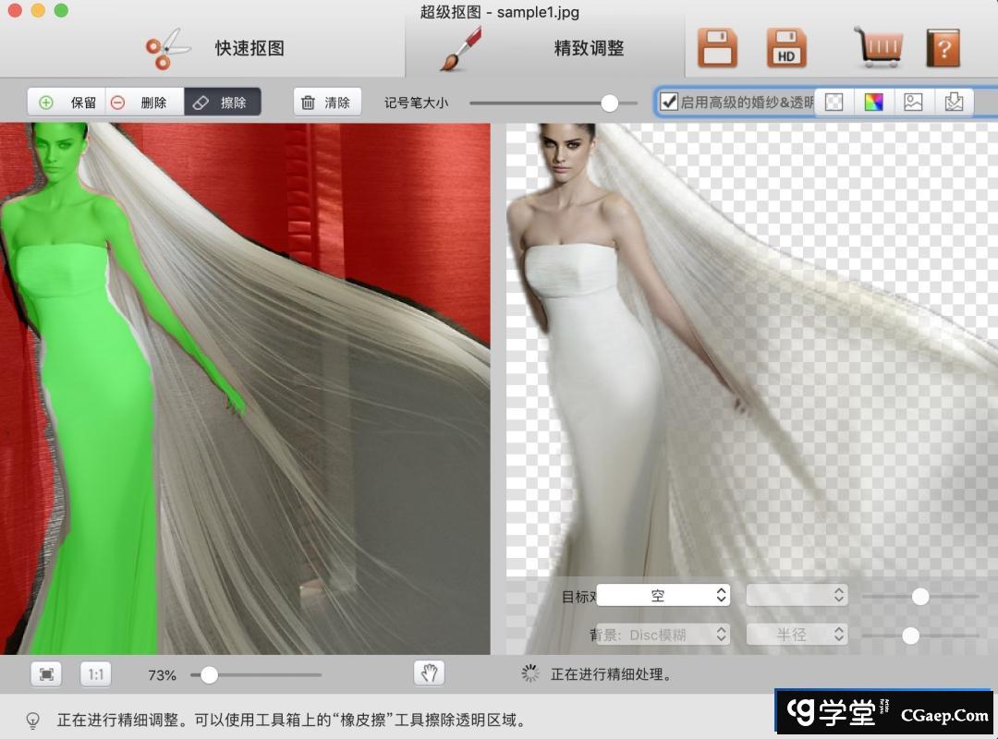
Task: Choose the solid color background icon
Action: (x=874, y=102)
